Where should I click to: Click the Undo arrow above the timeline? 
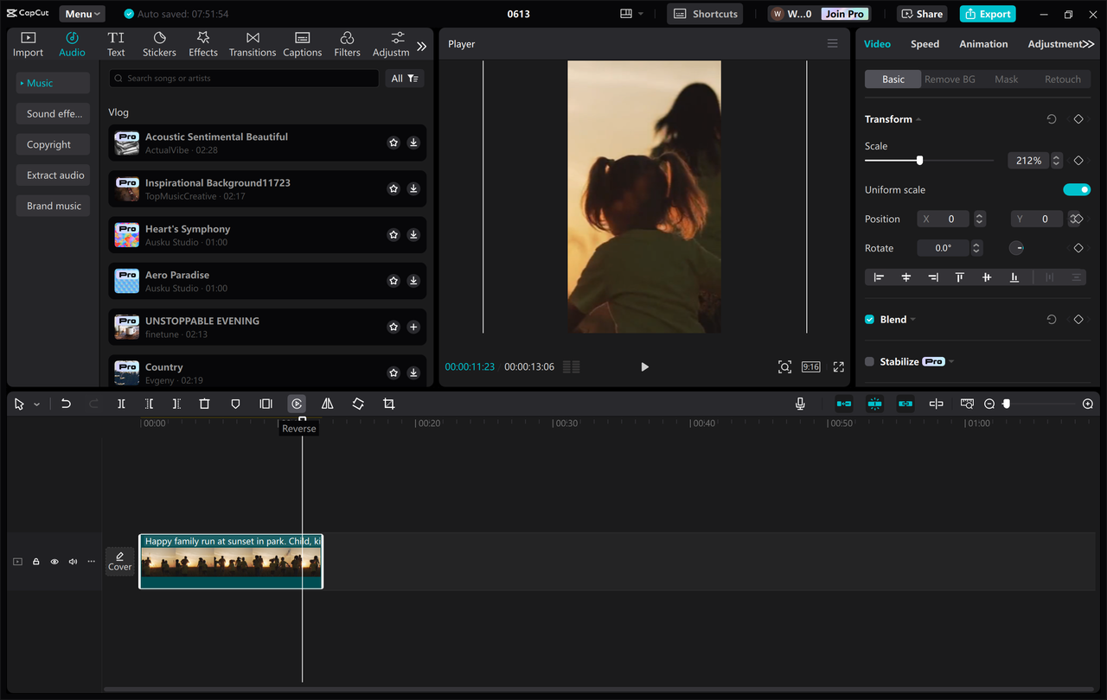66,404
